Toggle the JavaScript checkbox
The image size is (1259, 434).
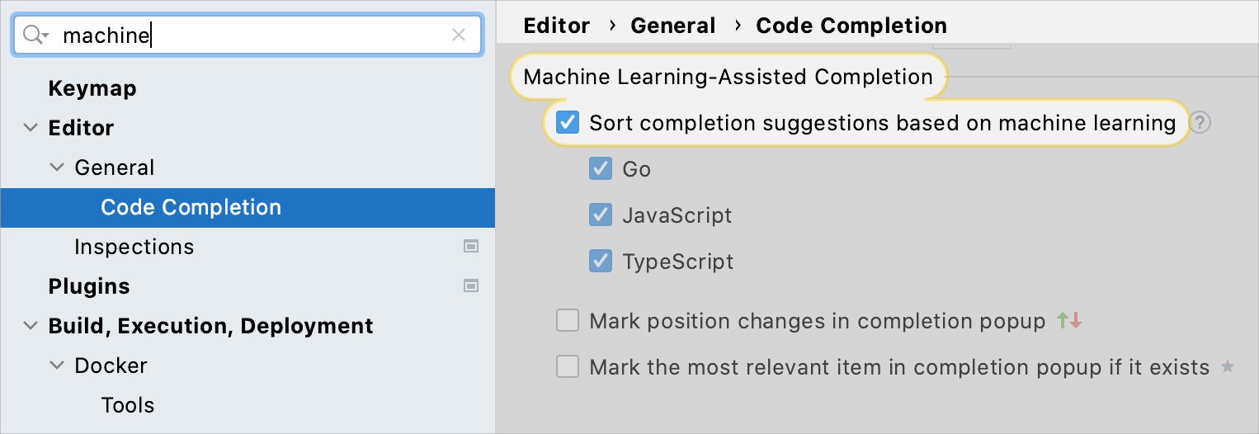601,215
